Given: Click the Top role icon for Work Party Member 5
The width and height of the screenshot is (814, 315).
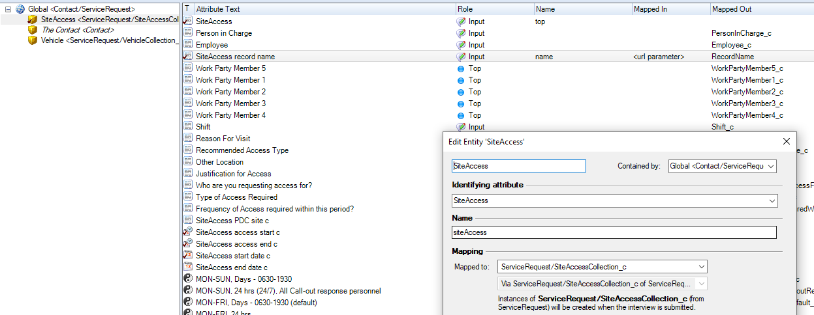Looking at the screenshot, I should [461, 68].
